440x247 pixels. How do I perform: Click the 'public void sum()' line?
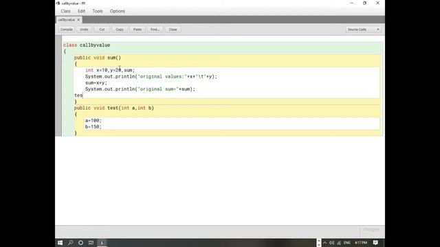point(98,58)
